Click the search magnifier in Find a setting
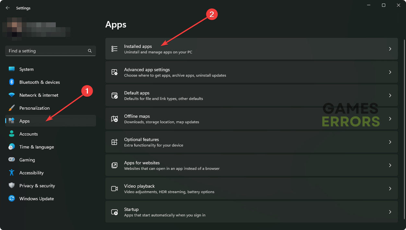Viewport: 406px width, 230px height. point(90,51)
